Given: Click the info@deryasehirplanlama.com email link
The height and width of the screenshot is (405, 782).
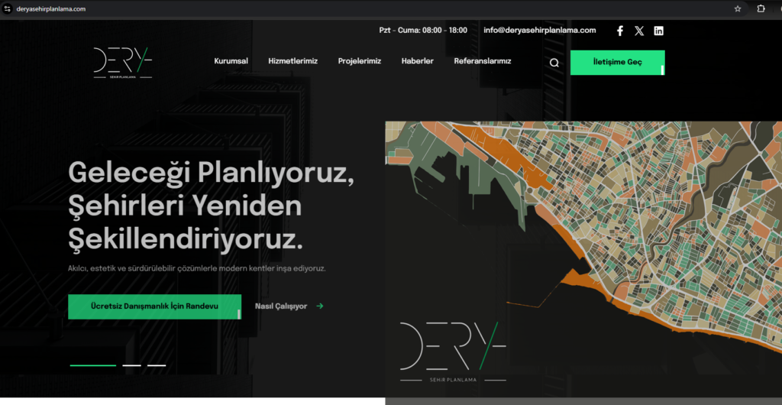Looking at the screenshot, I should click(539, 31).
